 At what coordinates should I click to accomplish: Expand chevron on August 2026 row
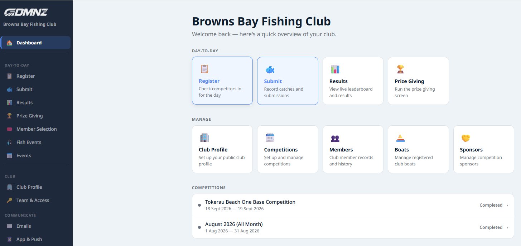507,227
